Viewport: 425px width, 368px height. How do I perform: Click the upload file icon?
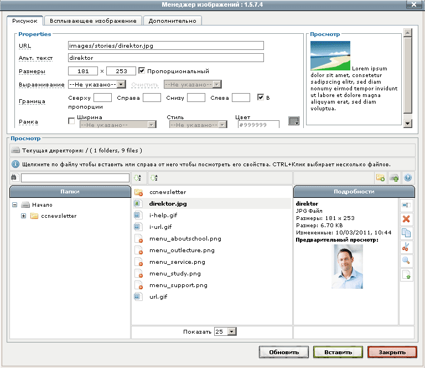[394, 178]
